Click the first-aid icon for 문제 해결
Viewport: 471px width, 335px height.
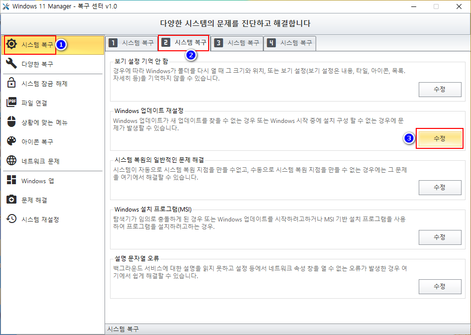[x=11, y=200]
